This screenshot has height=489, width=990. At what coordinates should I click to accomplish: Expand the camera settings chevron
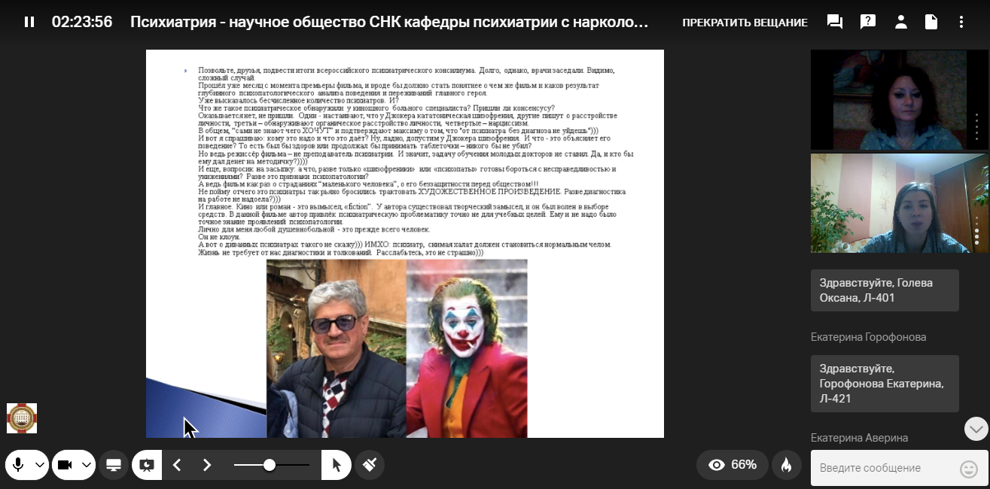pyautogui.click(x=87, y=465)
